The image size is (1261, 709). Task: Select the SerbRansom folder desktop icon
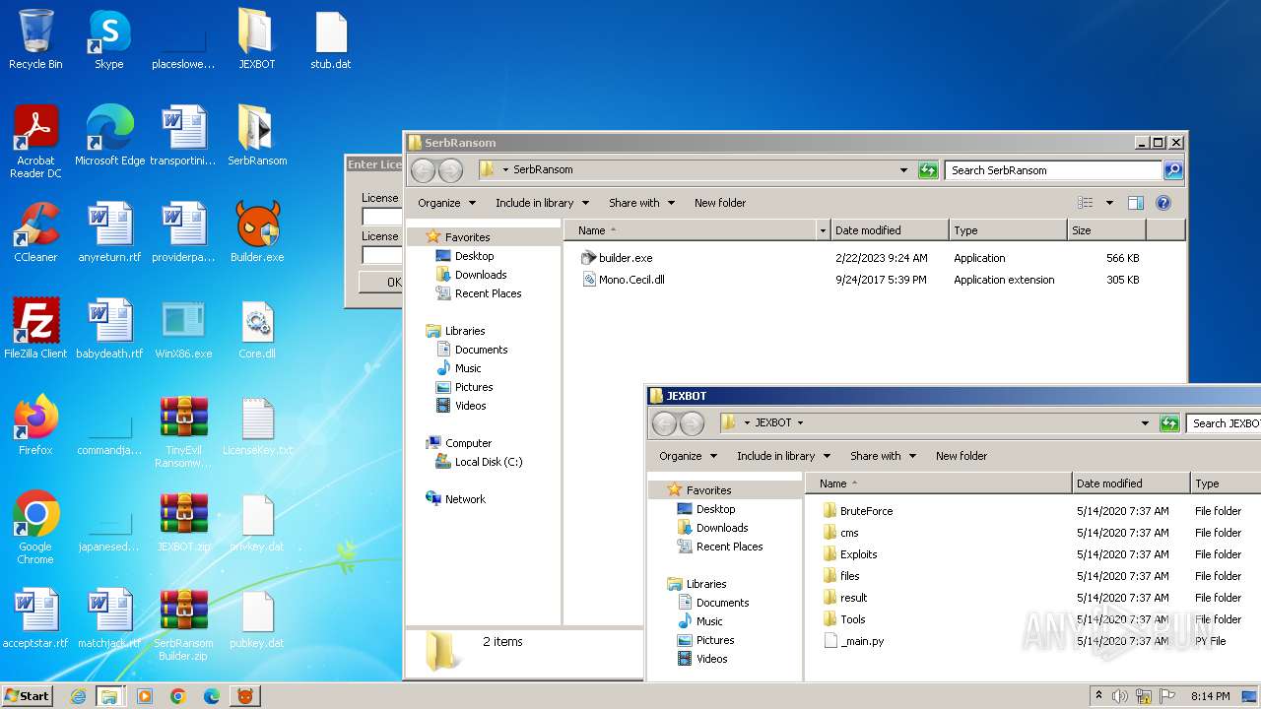pos(257,136)
